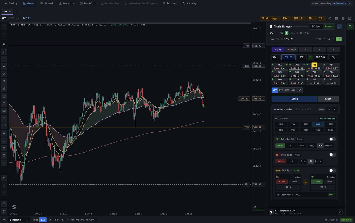Image resolution: width=355 pixels, height=223 pixels.
Task: Toggle the side panel layout icon
Action: pyautogui.click(x=350, y=27)
